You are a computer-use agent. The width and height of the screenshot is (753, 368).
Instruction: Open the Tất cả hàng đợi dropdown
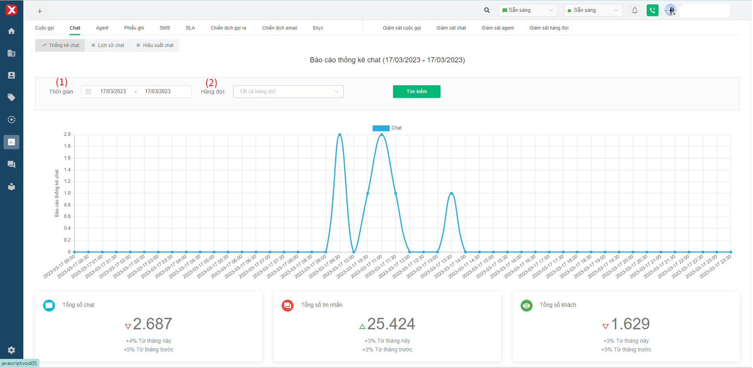(288, 91)
